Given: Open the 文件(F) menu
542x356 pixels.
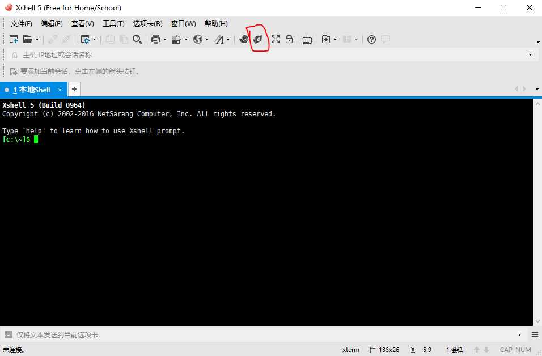Looking at the screenshot, I should click(x=22, y=23).
